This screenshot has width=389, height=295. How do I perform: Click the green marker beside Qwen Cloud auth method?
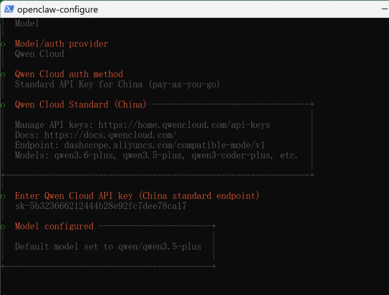3,75
